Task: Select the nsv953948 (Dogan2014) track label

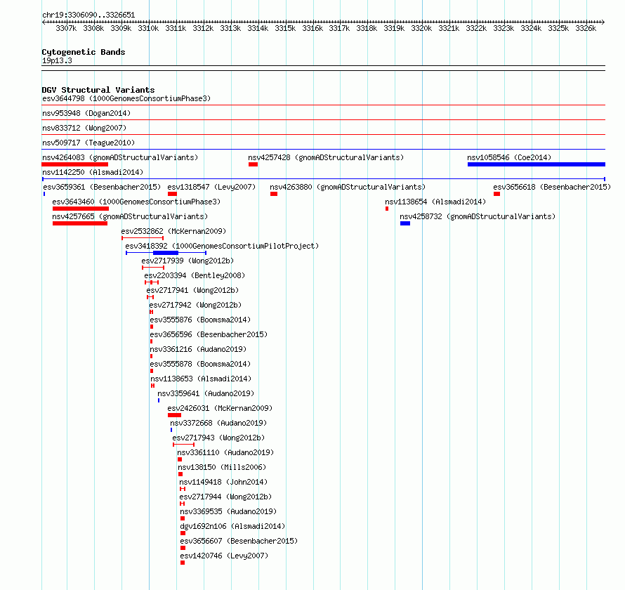Action: coord(86,113)
